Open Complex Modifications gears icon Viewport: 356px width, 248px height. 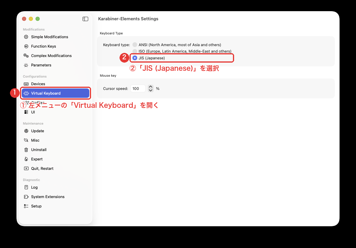coord(26,56)
